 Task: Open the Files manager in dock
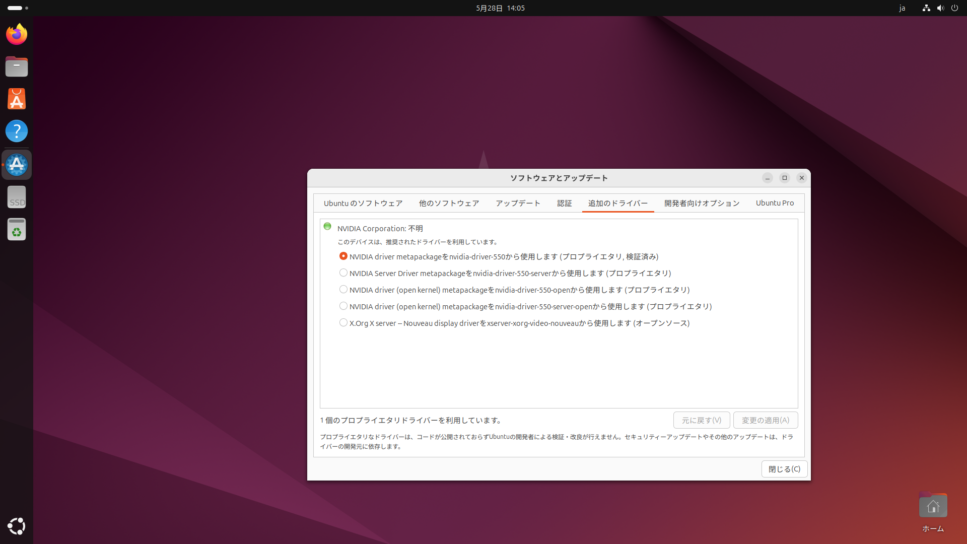(17, 66)
